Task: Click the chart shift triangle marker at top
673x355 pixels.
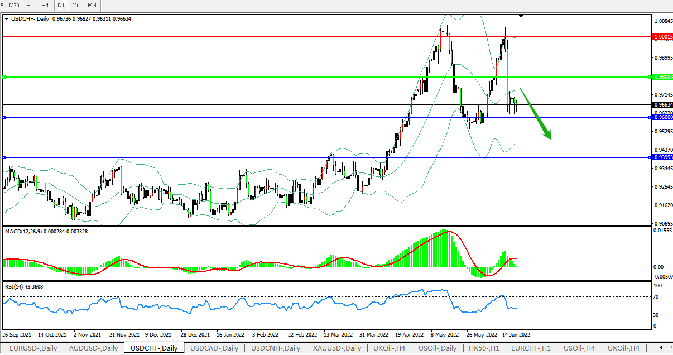Action: pyautogui.click(x=521, y=16)
